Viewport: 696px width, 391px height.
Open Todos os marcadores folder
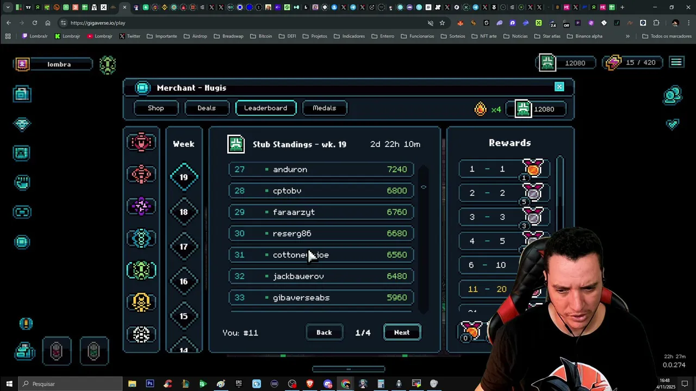[x=667, y=36]
